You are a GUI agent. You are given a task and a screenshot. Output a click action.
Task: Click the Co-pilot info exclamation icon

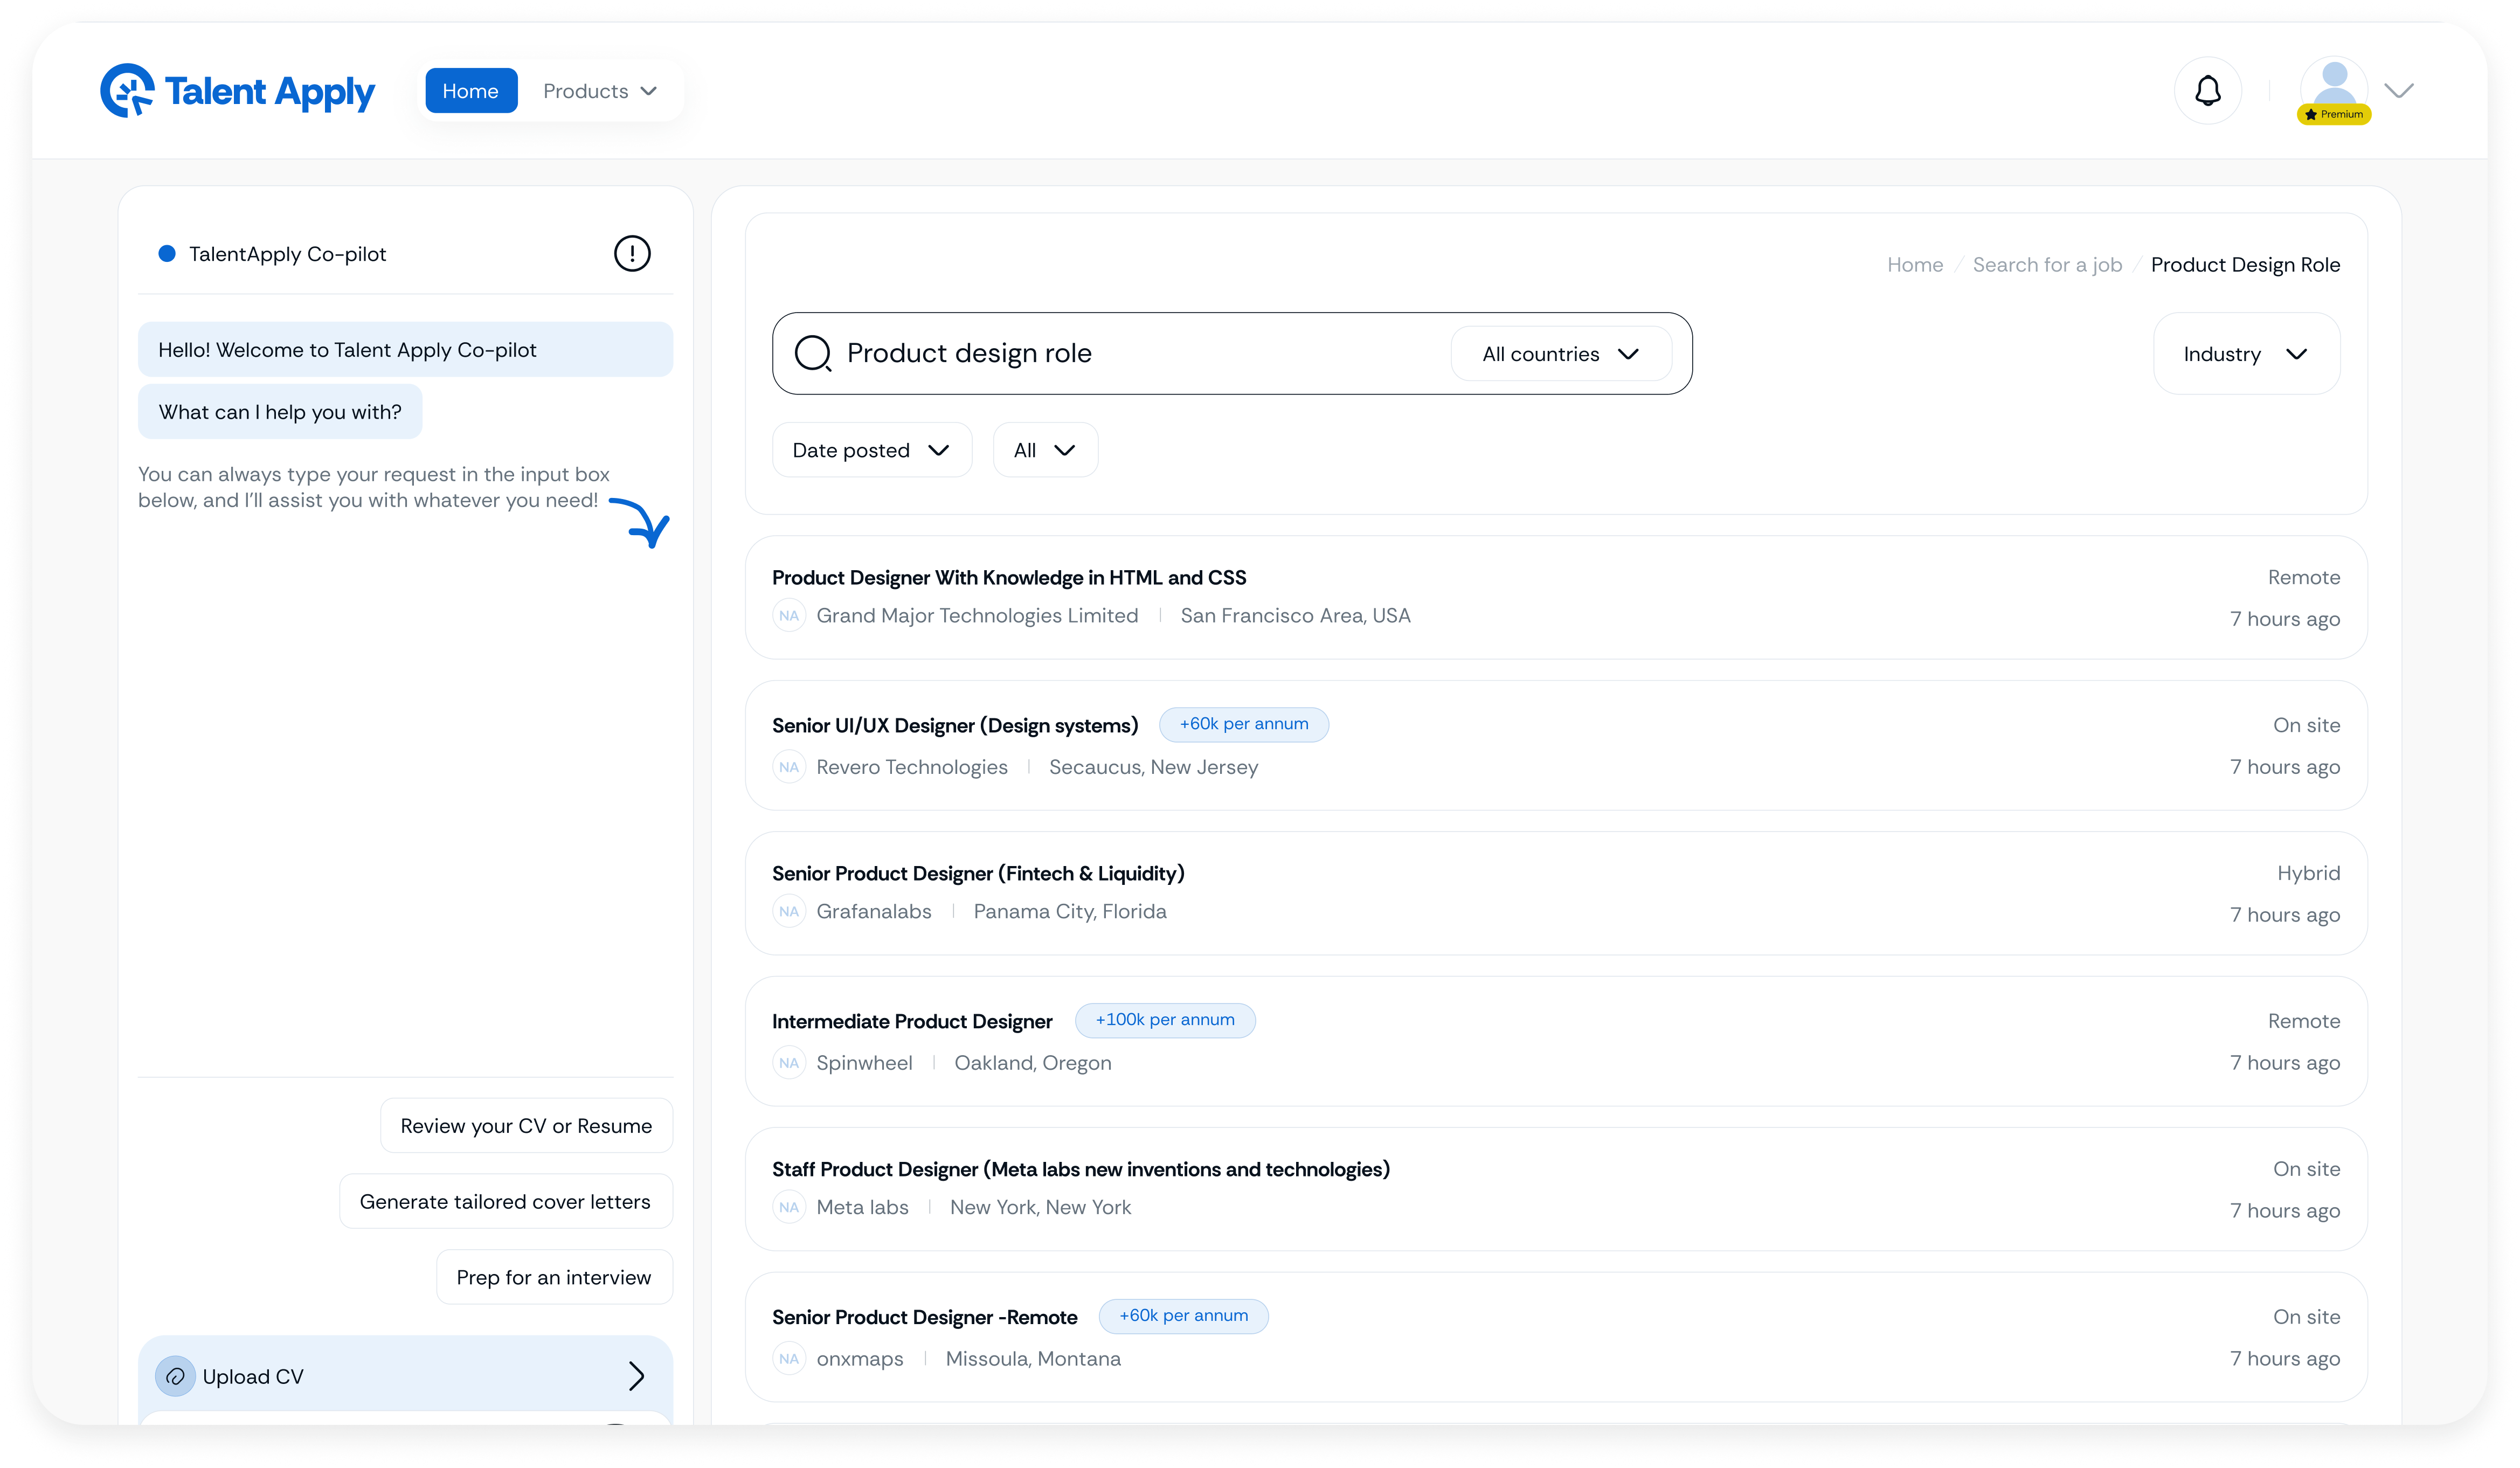(x=631, y=253)
